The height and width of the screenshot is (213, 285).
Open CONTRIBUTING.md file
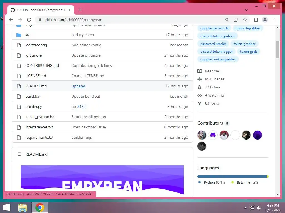(x=42, y=65)
